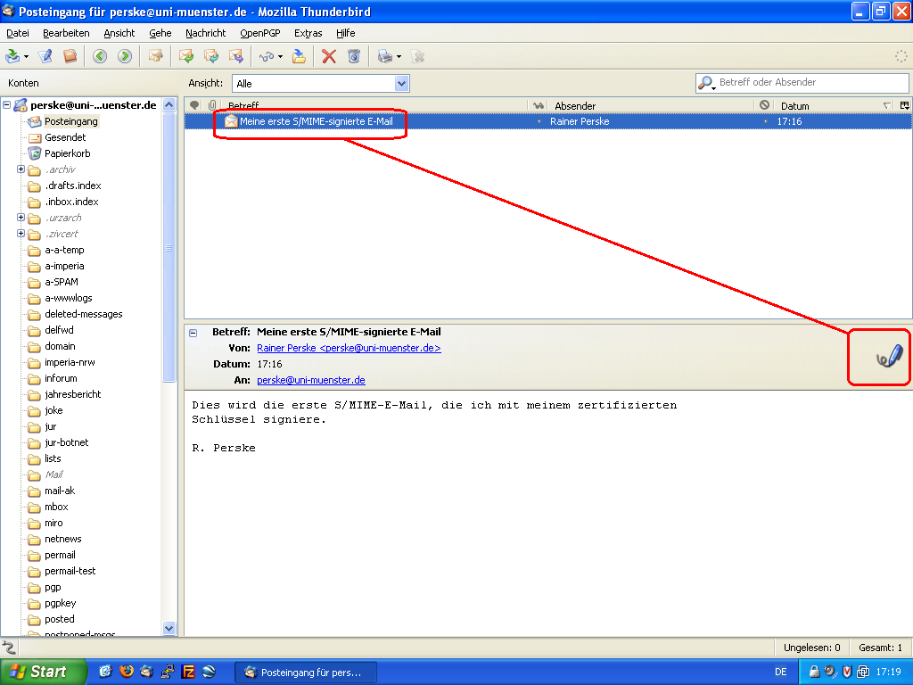Click the reply to sender toolbar icon

[186, 56]
